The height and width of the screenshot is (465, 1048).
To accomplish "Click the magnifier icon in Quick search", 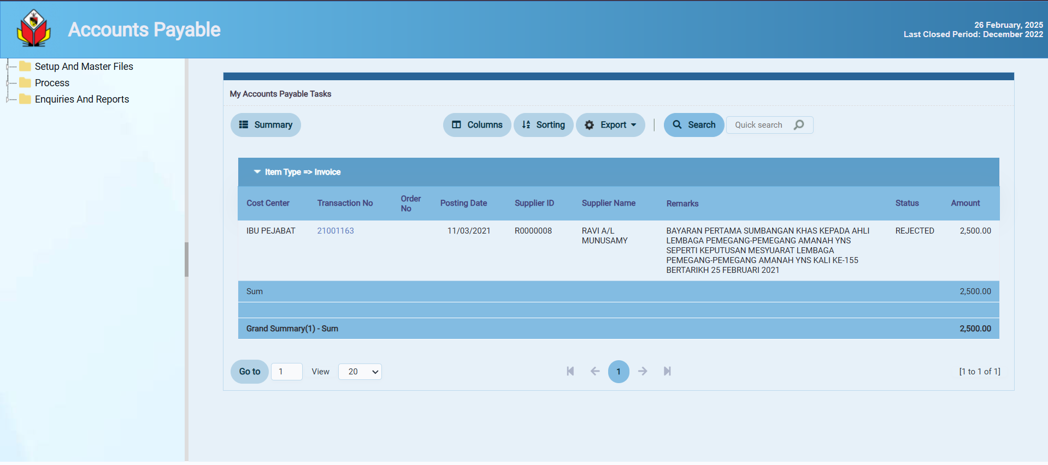I will (799, 125).
